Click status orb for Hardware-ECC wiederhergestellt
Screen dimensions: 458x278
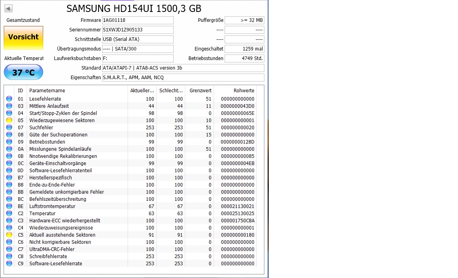tap(10, 220)
